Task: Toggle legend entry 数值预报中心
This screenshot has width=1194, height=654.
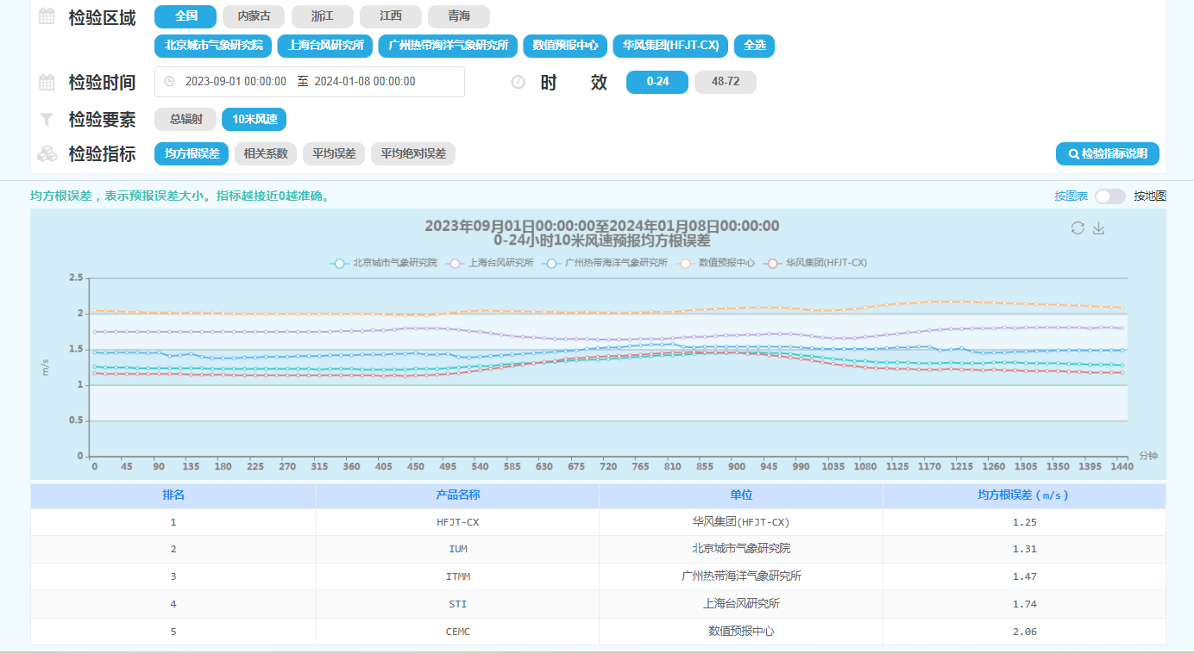Action: (x=715, y=263)
